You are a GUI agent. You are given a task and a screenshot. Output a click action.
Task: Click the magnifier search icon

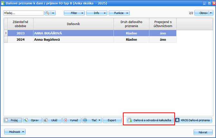click(48, 13)
